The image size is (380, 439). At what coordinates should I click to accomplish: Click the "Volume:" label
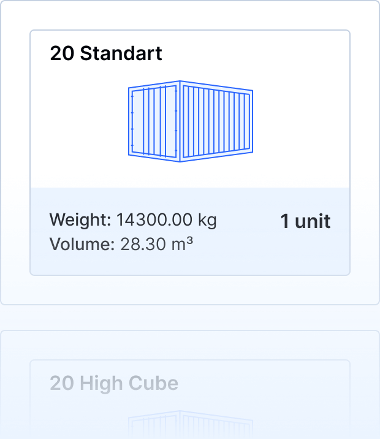tap(82, 245)
